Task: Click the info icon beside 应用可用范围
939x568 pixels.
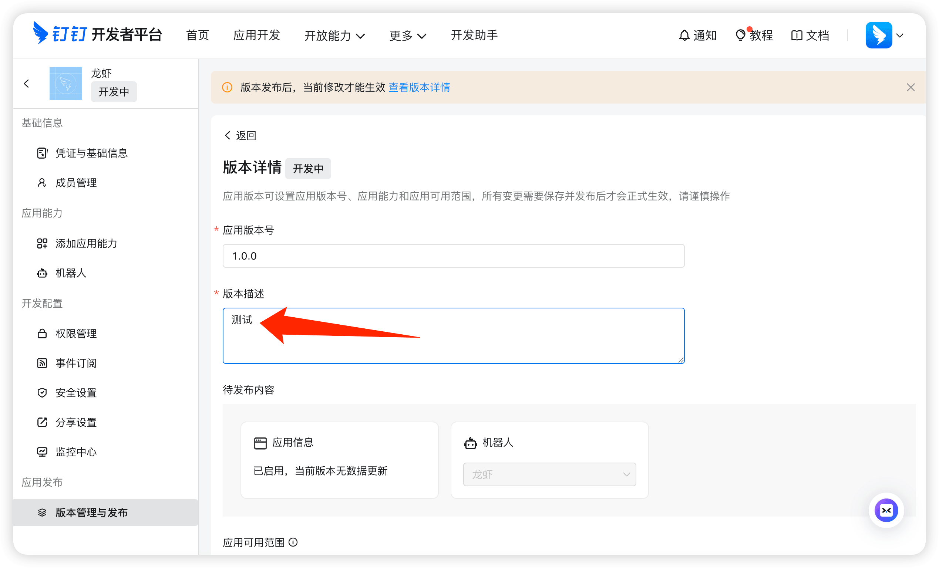Action: 293,542
